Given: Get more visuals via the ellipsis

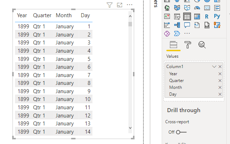Looking at the screenshot, I should [x=187, y=34].
